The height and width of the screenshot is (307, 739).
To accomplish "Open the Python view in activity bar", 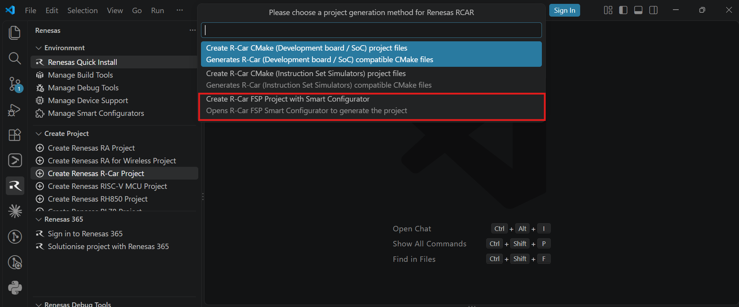I will click(15, 288).
